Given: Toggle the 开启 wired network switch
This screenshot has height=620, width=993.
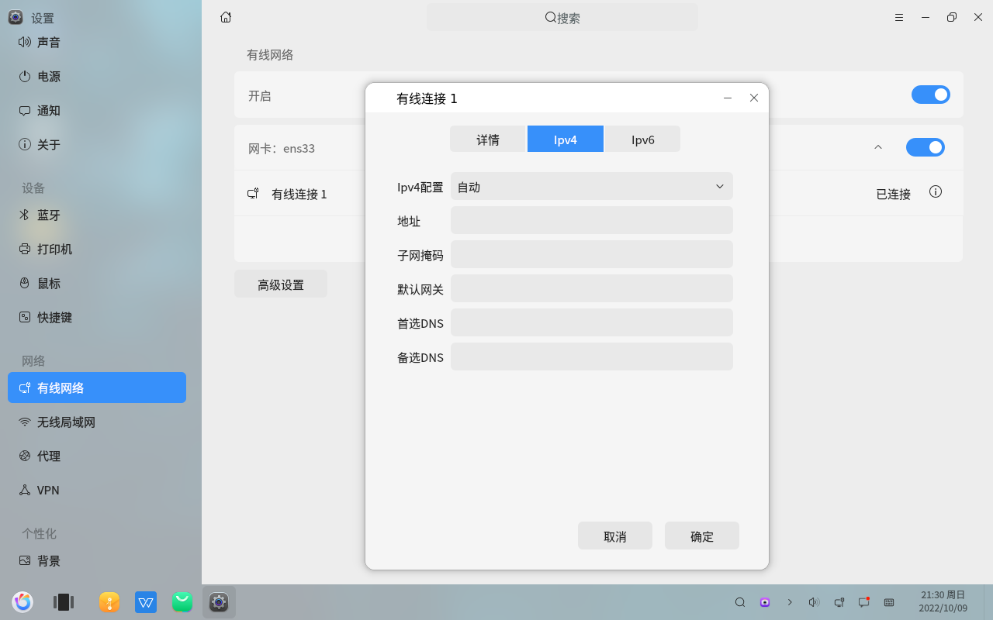Looking at the screenshot, I should pyautogui.click(x=931, y=95).
